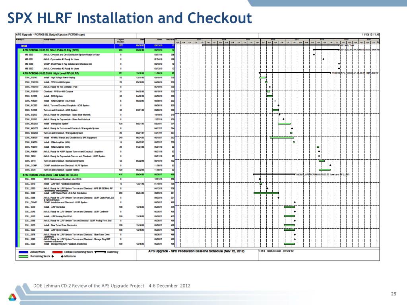Click activity 'Turn-on and Checkout - Waveguide System'
Screen dimensions: 407x305
coord(63,133)
